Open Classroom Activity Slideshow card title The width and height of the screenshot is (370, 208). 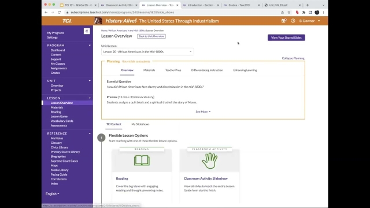[206, 179]
